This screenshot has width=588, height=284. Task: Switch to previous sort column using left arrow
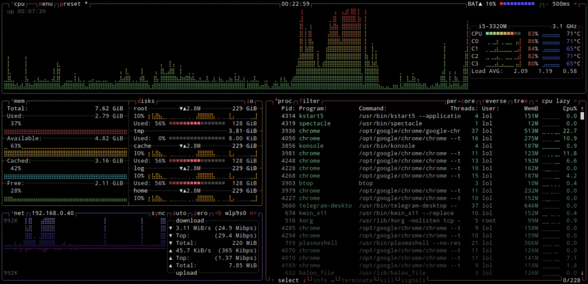click(x=536, y=101)
